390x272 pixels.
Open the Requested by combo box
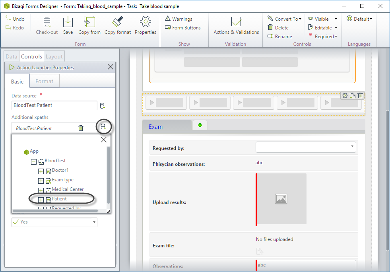tap(306, 147)
